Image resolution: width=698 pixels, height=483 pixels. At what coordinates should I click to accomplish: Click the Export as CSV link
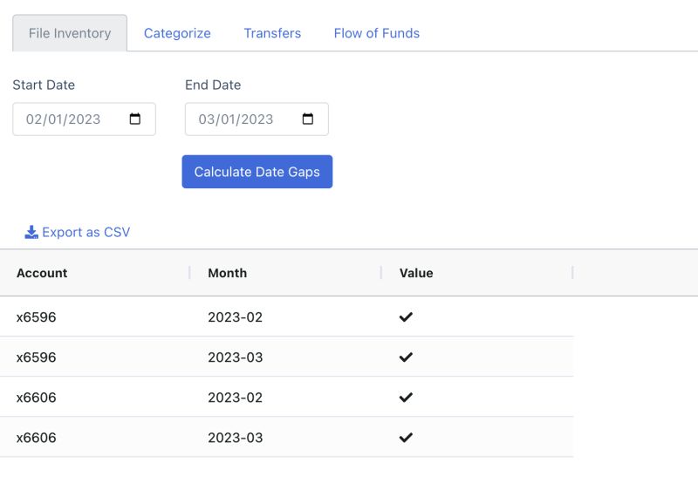tap(86, 232)
